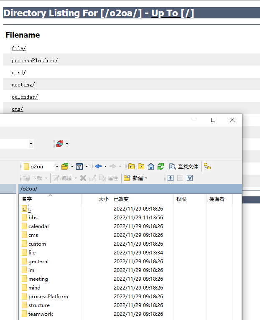The height and width of the screenshot is (320, 260).
Task: Click the rename icon
Action: pos(93,178)
